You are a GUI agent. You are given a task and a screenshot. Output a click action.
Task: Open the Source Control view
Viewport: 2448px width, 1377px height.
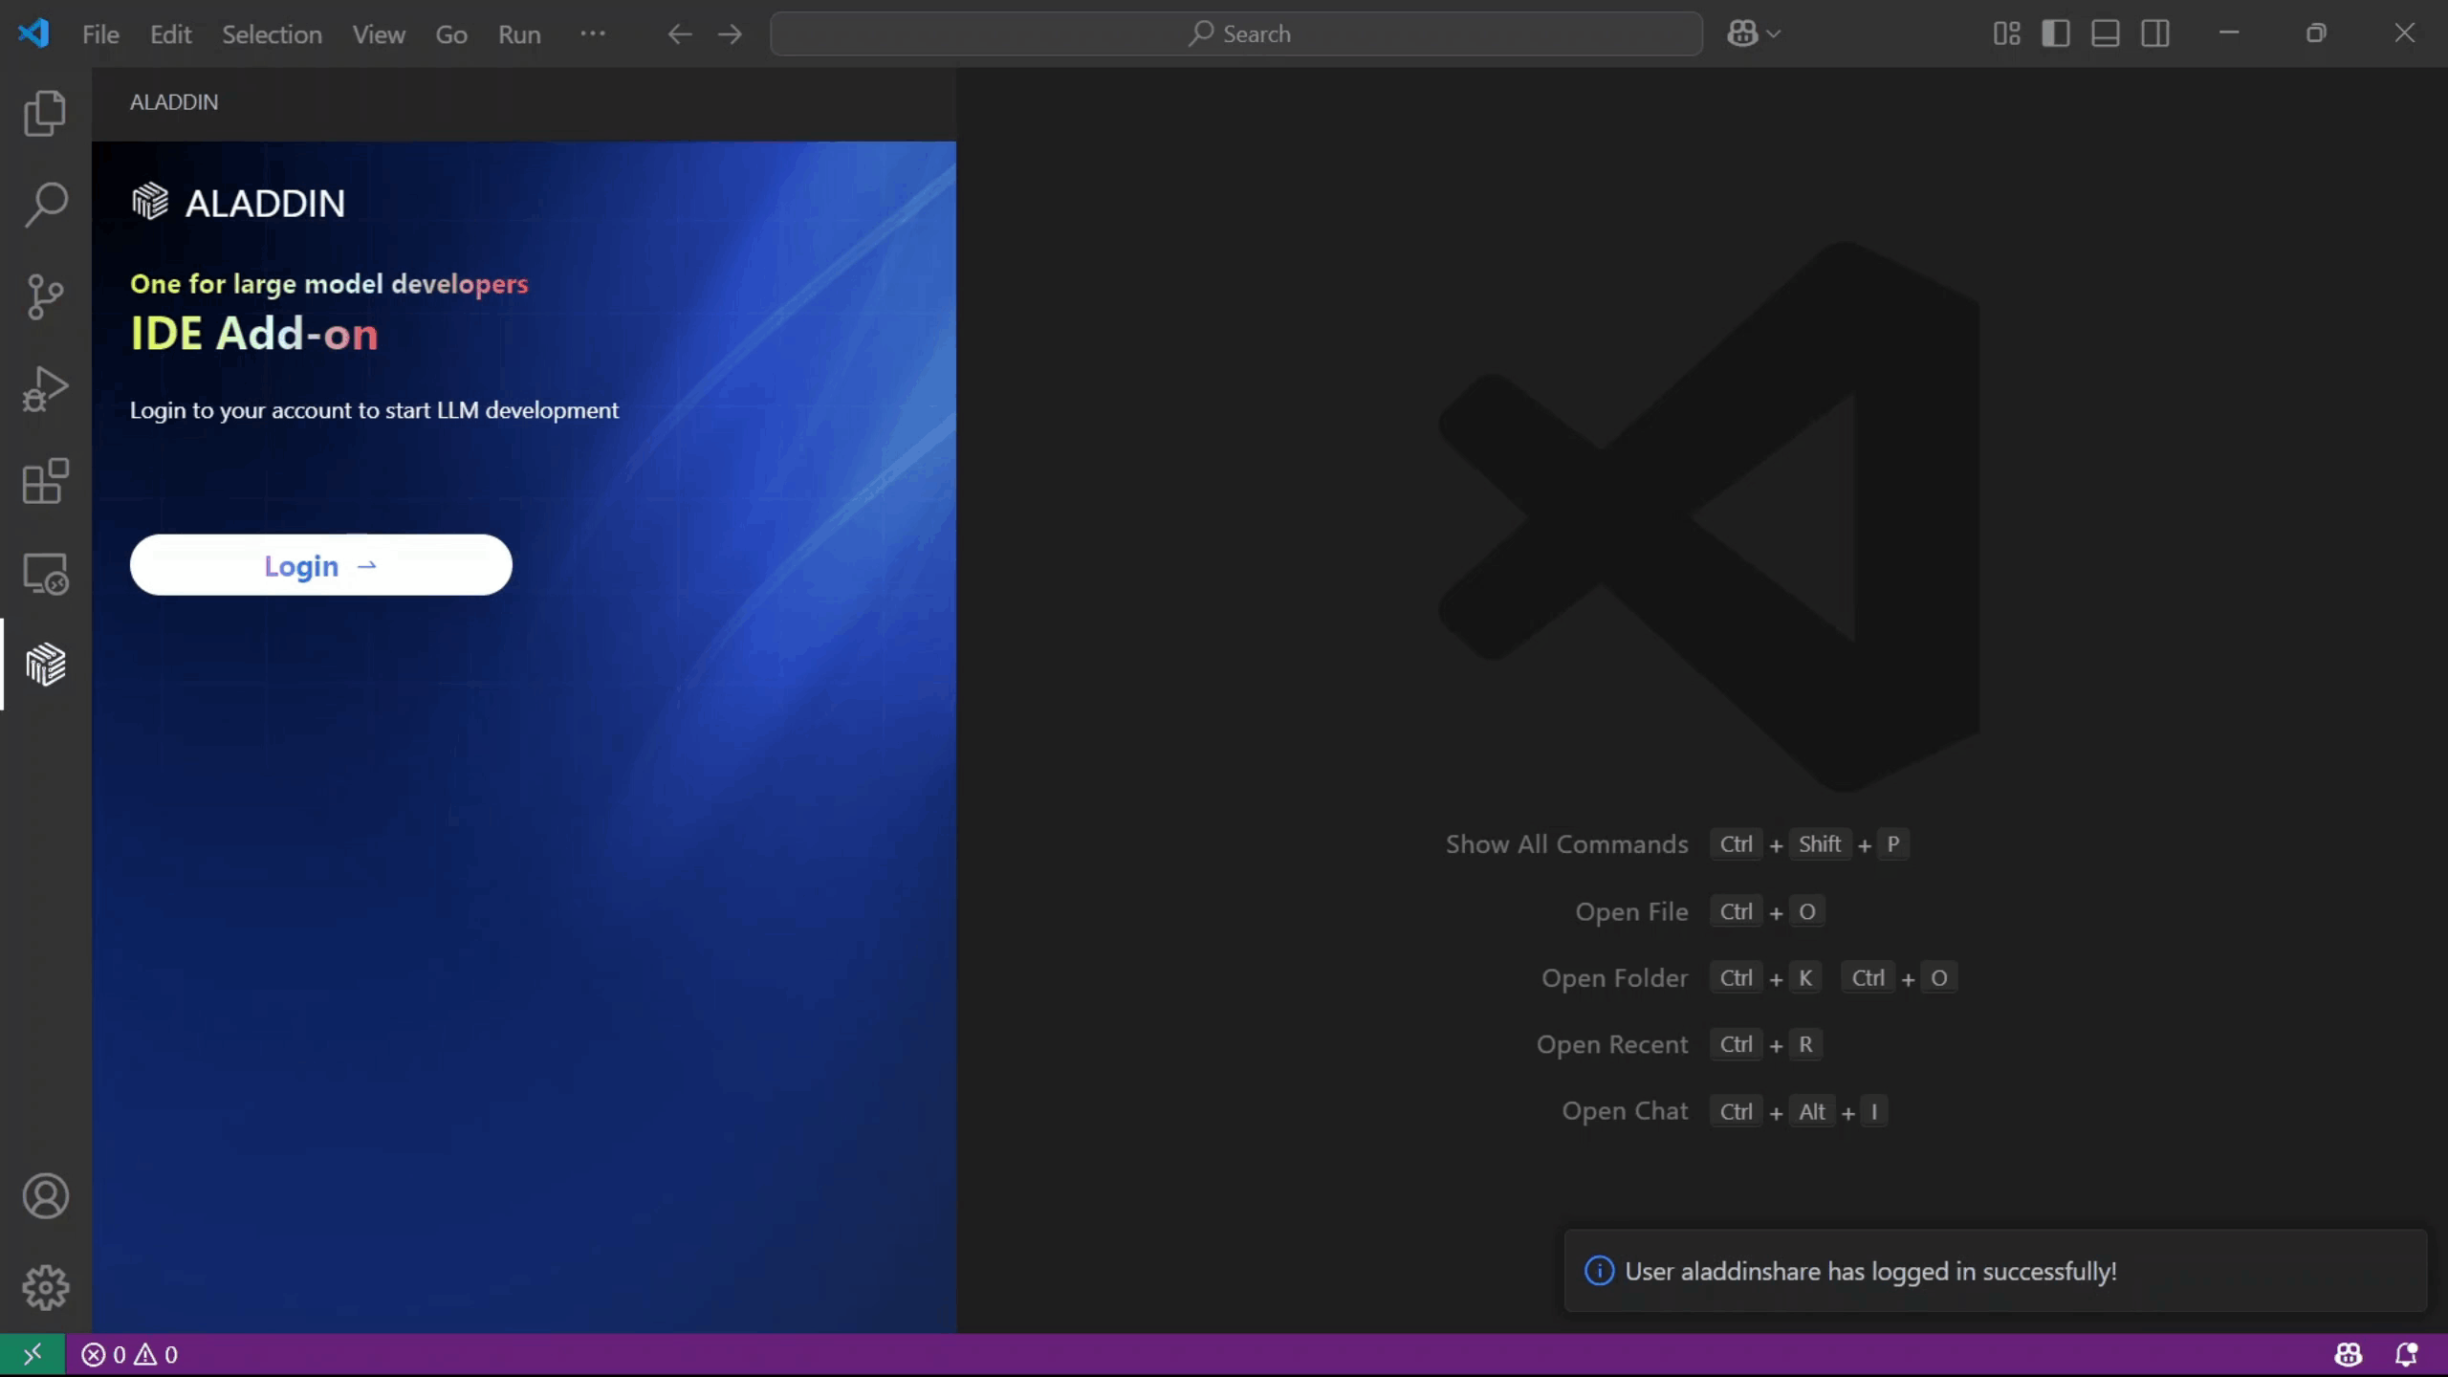(45, 296)
